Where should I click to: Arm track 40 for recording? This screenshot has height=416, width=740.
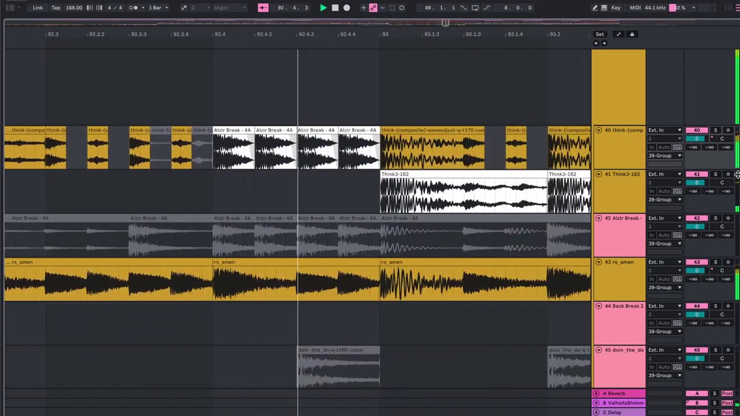point(728,130)
